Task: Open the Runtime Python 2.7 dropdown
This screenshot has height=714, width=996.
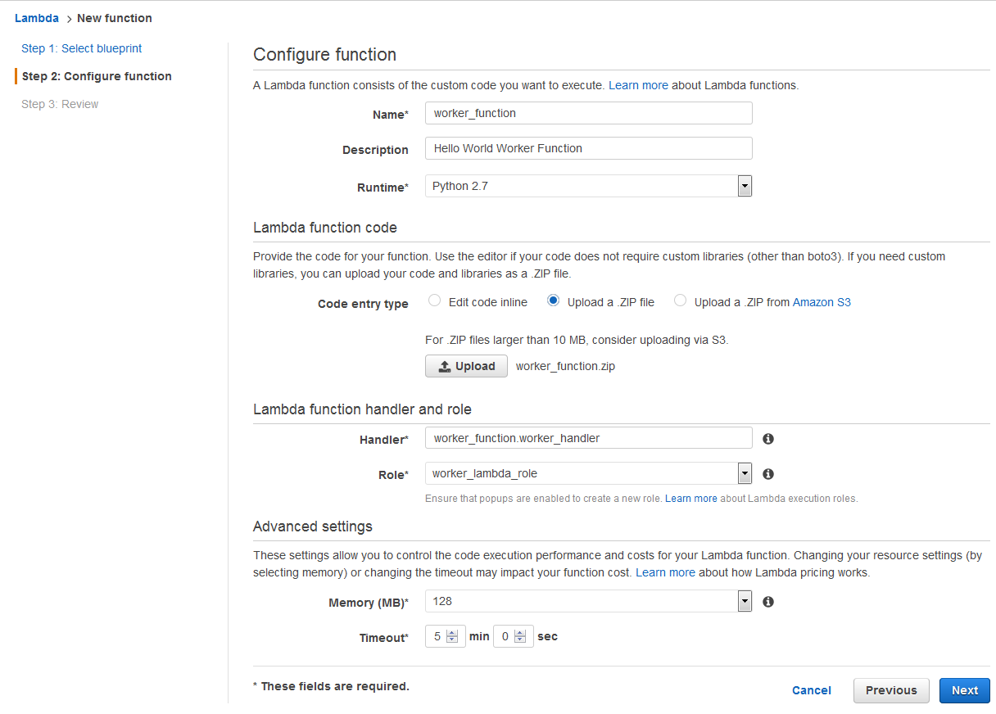Action: (588, 186)
